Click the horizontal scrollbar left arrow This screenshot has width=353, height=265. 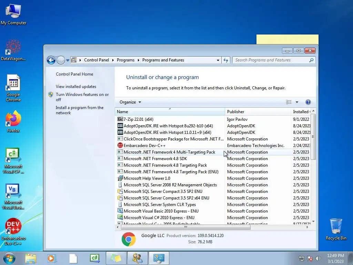click(x=118, y=227)
